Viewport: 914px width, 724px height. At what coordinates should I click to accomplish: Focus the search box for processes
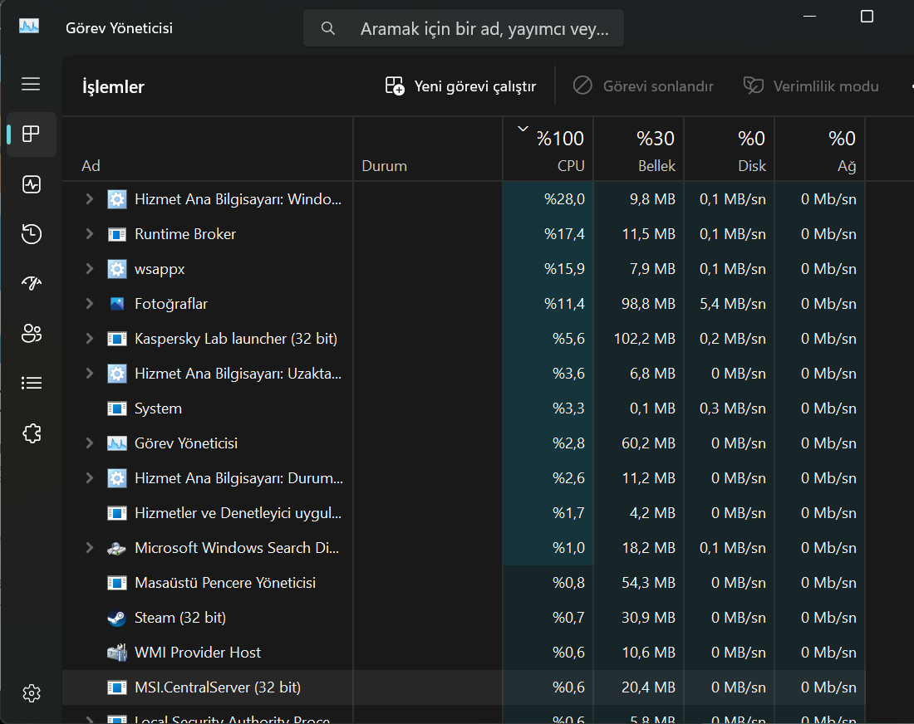[x=464, y=28]
